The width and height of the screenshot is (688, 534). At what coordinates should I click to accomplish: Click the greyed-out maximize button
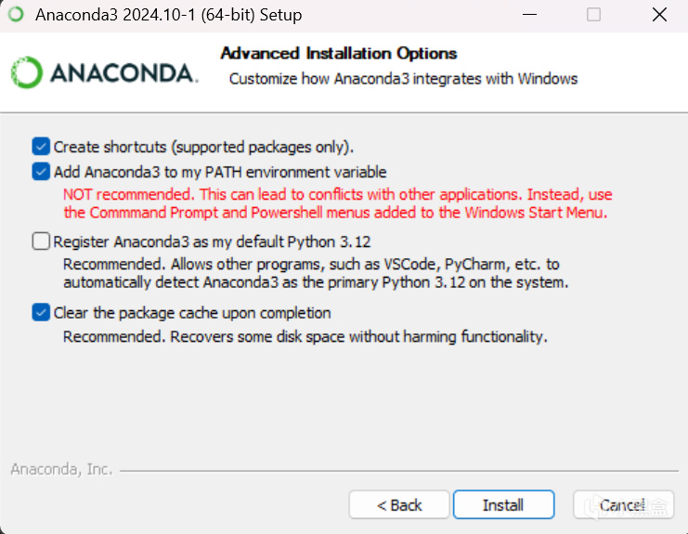tap(594, 15)
